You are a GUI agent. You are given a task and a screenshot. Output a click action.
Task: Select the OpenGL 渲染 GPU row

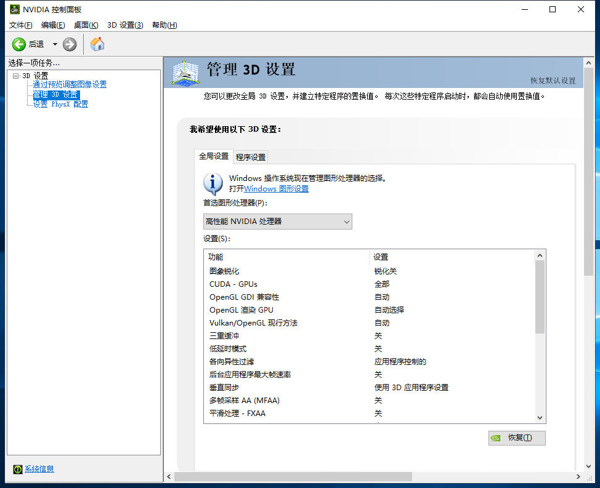click(x=369, y=310)
